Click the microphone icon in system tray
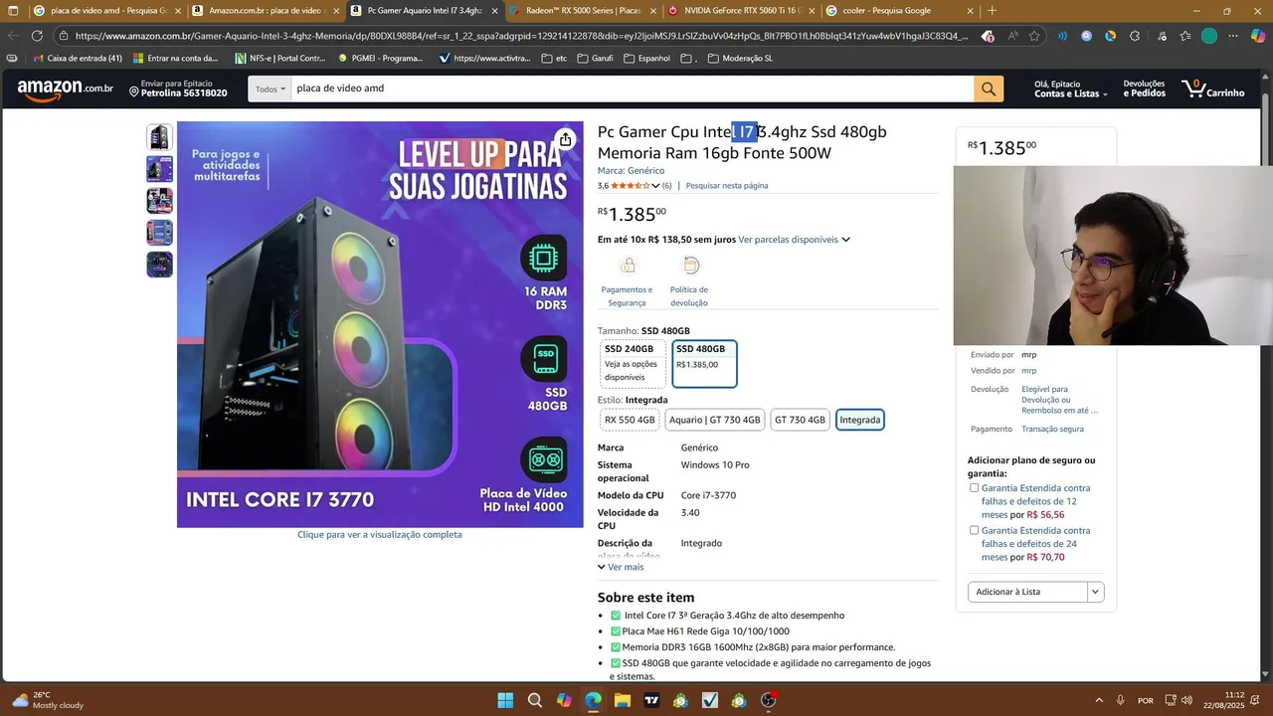 (1120, 700)
